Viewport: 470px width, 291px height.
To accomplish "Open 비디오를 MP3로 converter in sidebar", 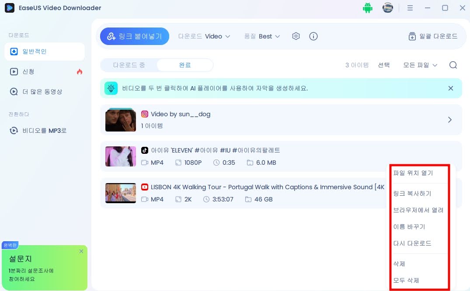I will coord(45,131).
